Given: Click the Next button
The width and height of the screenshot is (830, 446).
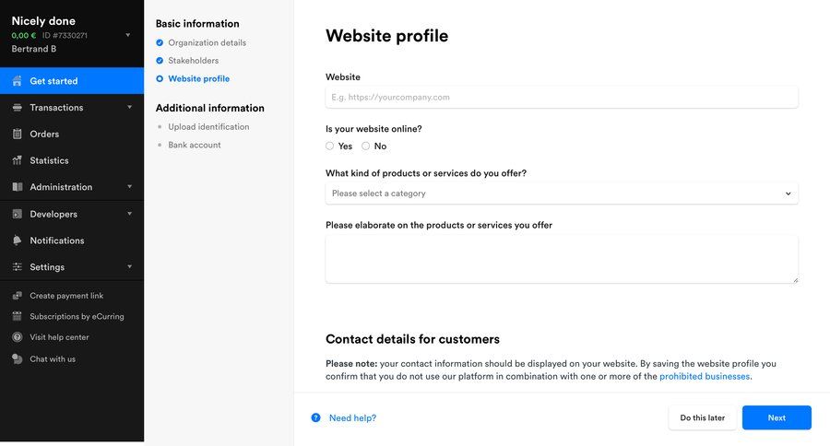Looking at the screenshot, I should [777, 418].
